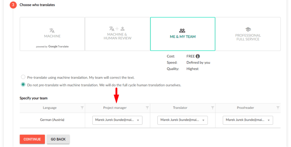Open the Translator dropdown
This screenshot has width=291, height=147.
tap(182, 120)
